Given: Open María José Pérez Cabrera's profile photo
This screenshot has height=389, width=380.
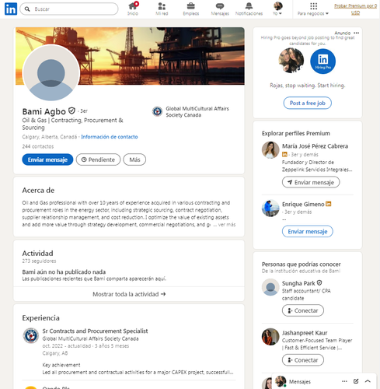Looking at the screenshot, I should coord(270,150).
